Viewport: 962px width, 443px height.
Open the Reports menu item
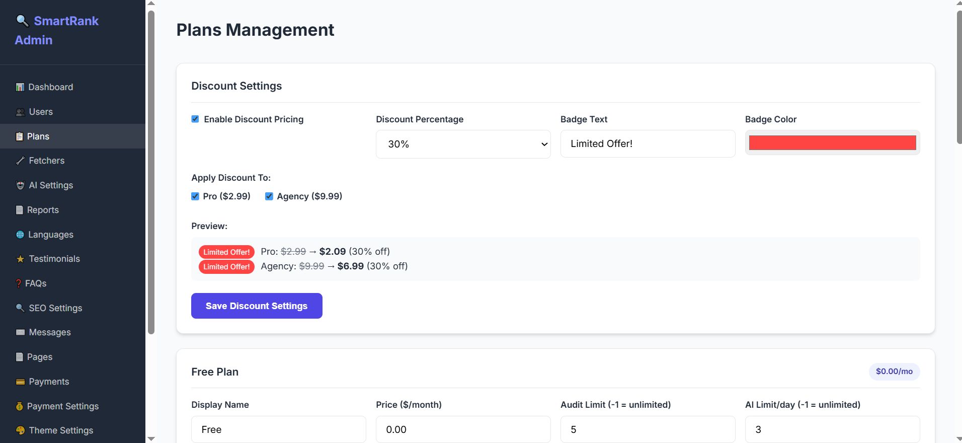(43, 210)
